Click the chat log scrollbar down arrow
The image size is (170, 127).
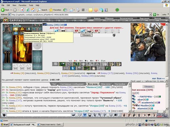point(129,111)
